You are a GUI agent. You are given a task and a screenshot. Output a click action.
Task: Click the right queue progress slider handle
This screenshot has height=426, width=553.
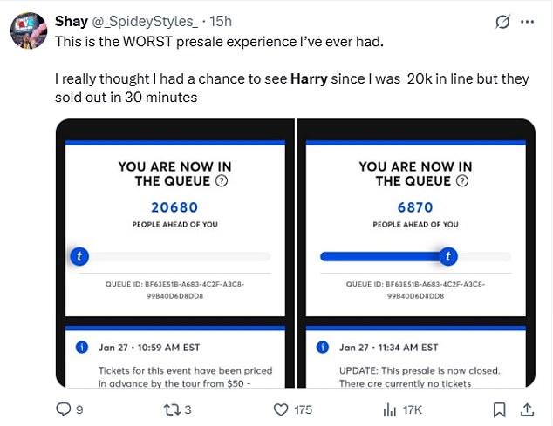(x=448, y=256)
